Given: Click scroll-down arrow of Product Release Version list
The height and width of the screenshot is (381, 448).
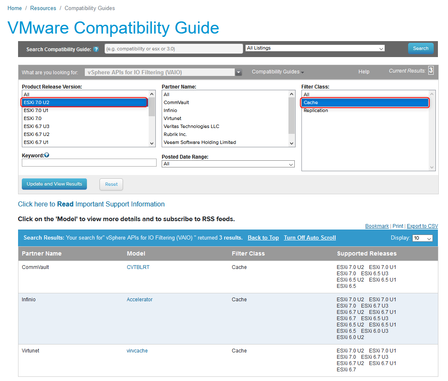Looking at the screenshot, I should [x=152, y=144].
